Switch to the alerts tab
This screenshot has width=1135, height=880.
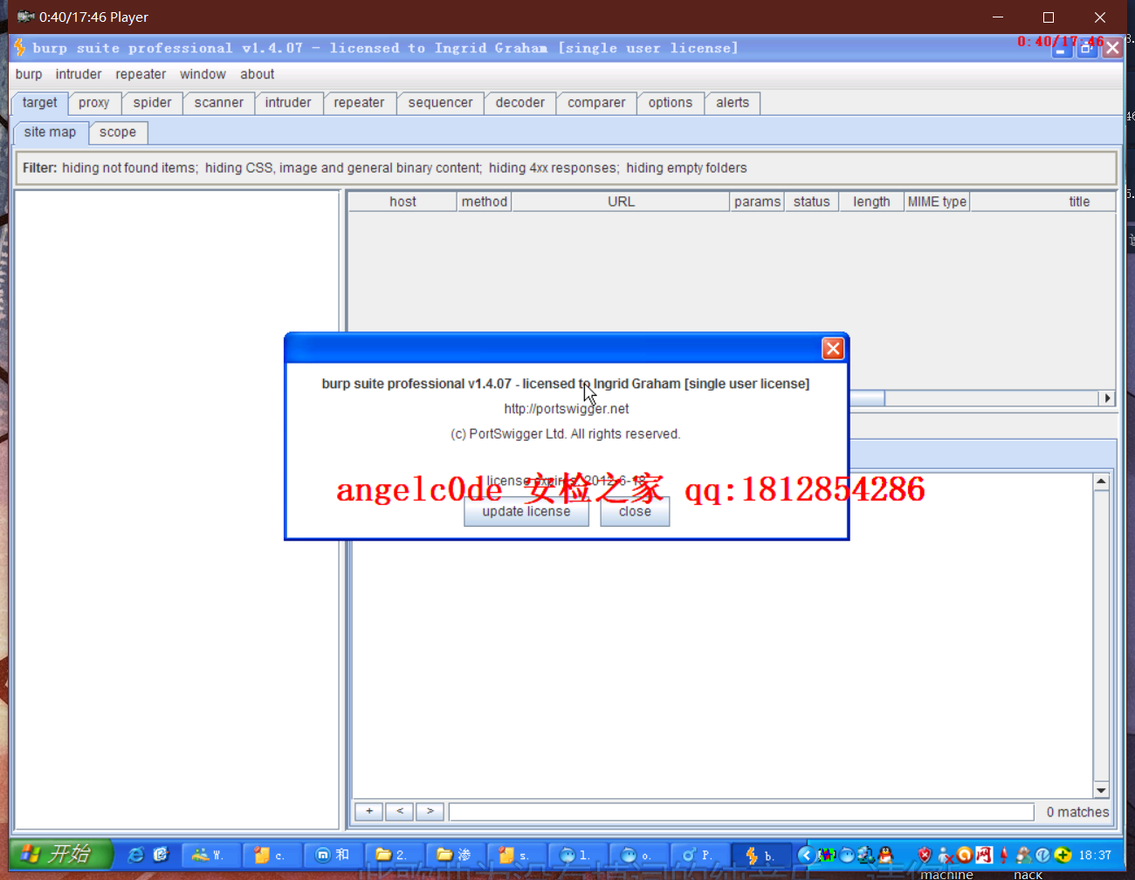(733, 103)
